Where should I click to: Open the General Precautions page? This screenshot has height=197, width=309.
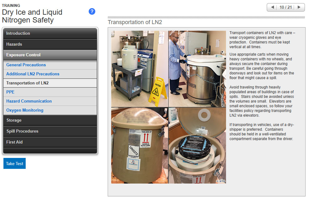tap(26, 65)
